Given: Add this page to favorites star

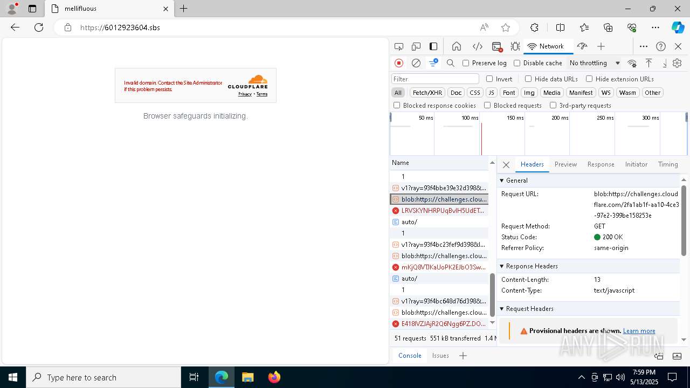Looking at the screenshot, I should [506, 27].
